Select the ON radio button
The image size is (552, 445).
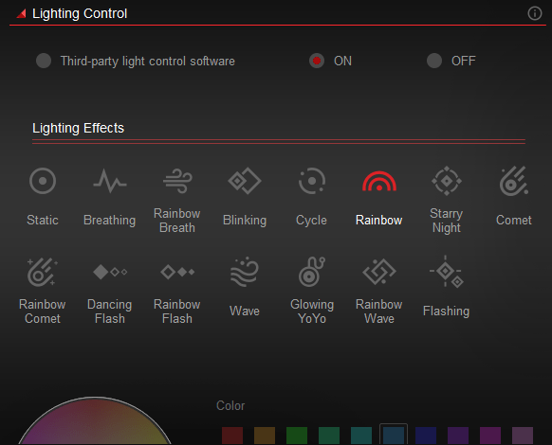click(x=317, y=61)
